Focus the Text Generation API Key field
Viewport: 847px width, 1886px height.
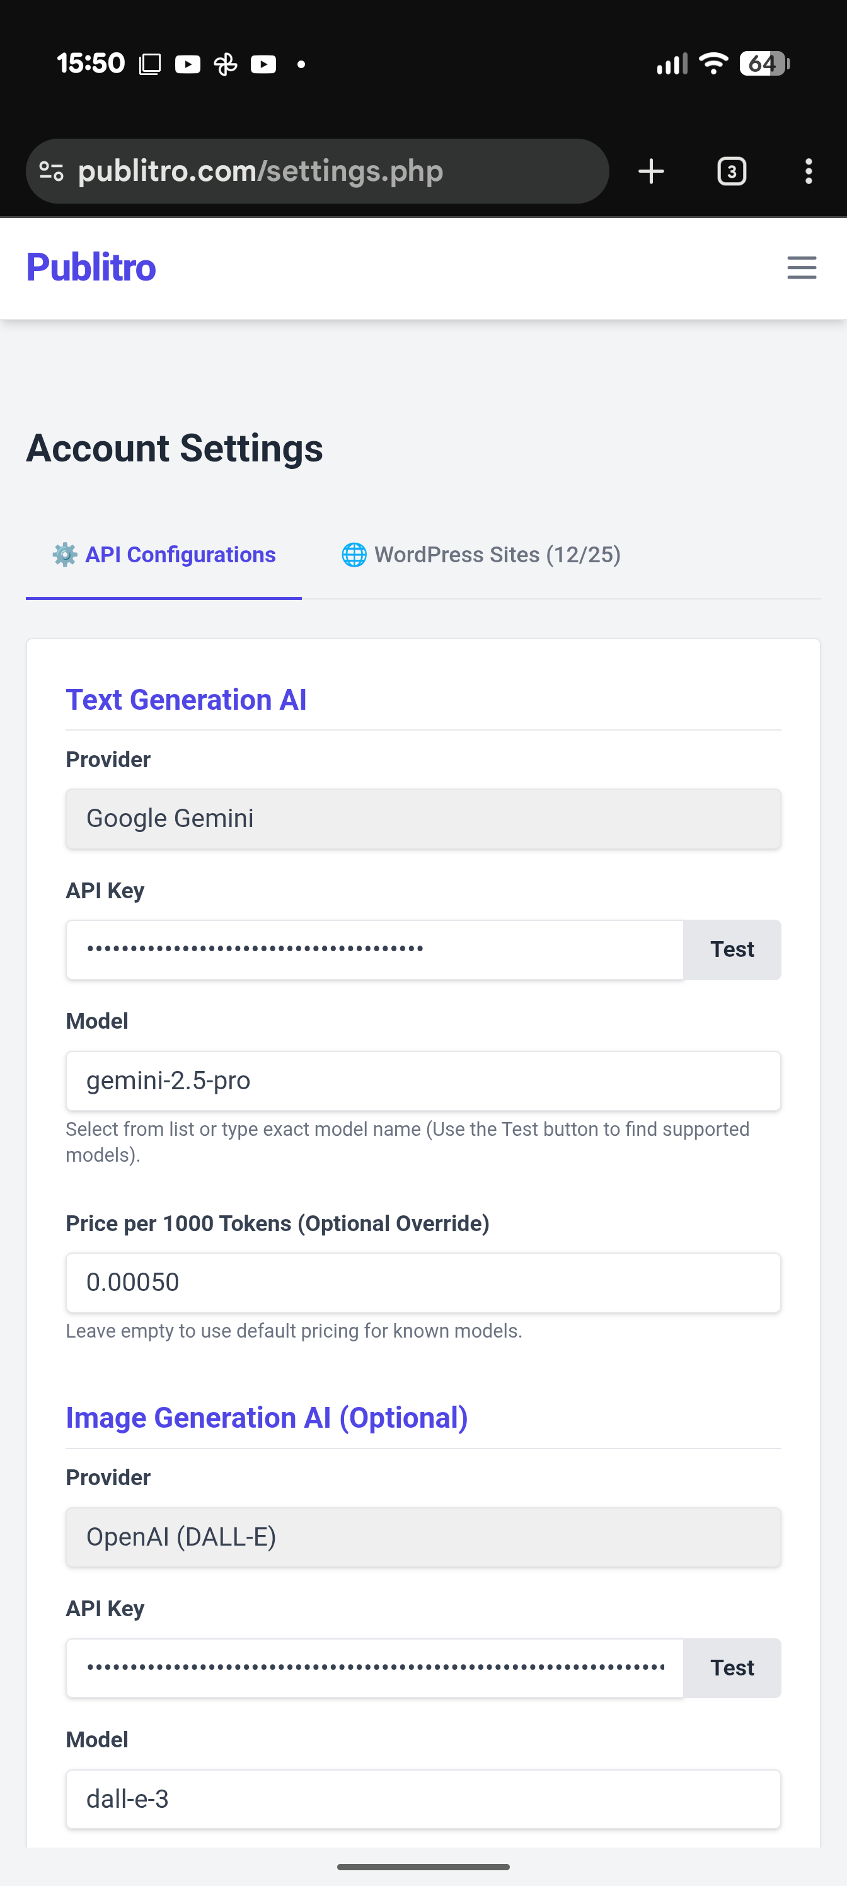tap(373, 949)
